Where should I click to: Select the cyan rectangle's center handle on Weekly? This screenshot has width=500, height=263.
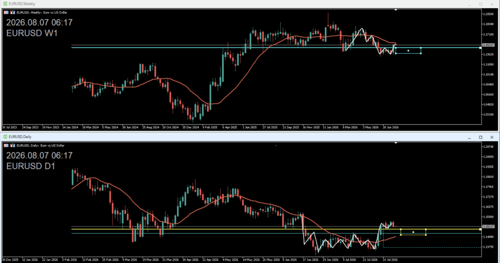(408, 51)
